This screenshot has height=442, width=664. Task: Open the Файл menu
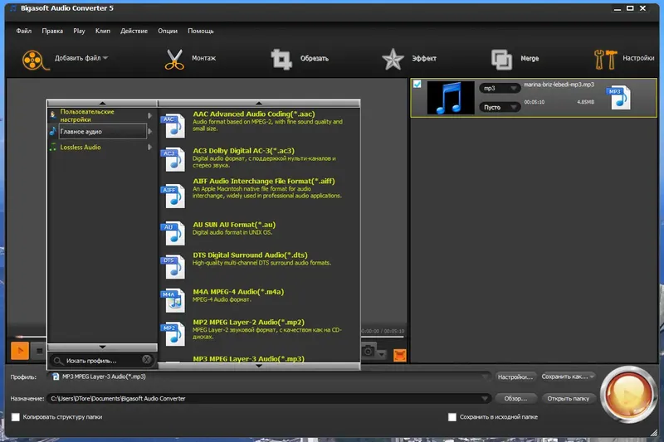24,31
